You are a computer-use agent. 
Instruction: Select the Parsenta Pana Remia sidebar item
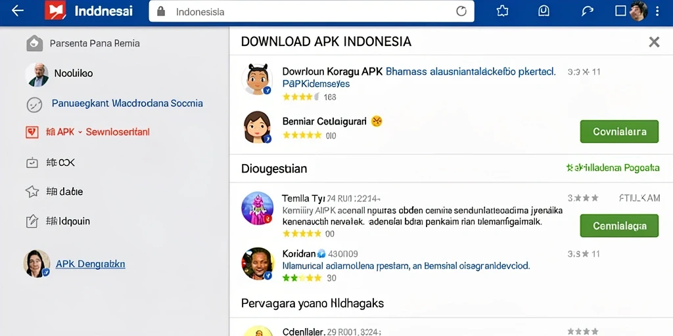tap(95, 43)
